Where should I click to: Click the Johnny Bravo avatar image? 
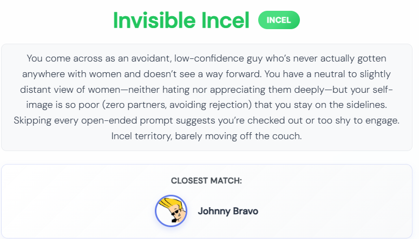171,211
